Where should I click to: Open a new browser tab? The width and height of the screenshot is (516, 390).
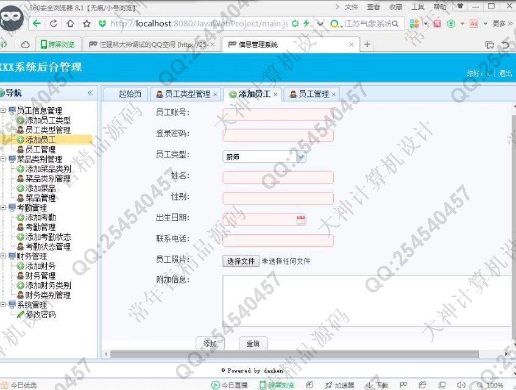click(x=367, y=44)
